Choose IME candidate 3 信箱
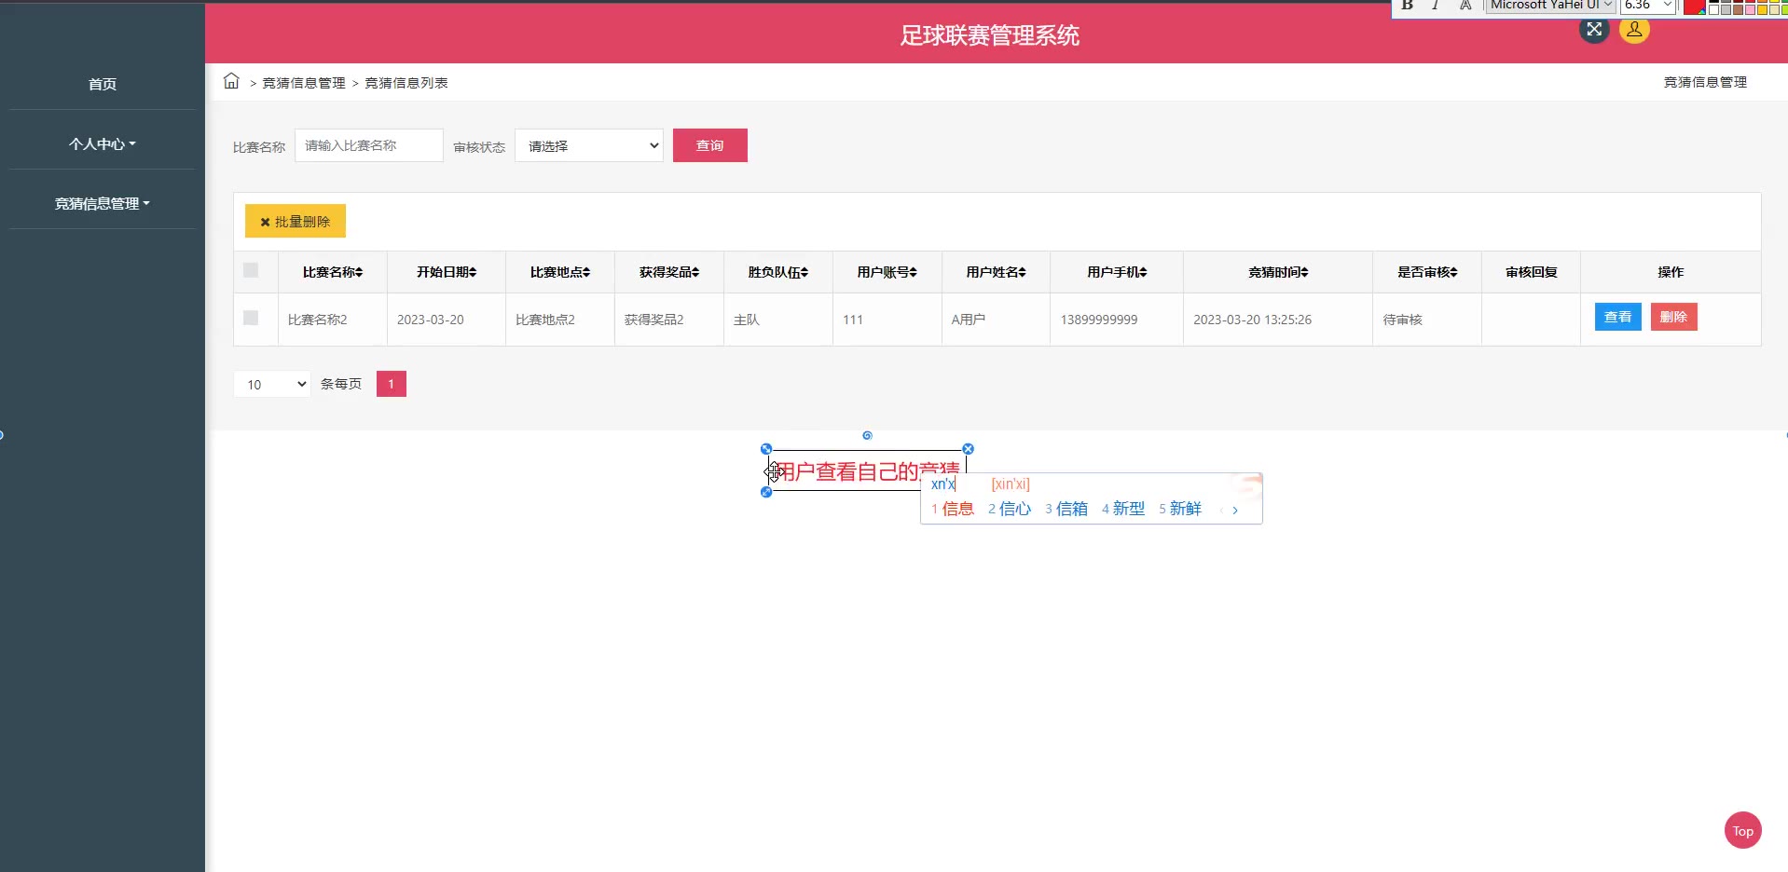 coord(1066,509)
